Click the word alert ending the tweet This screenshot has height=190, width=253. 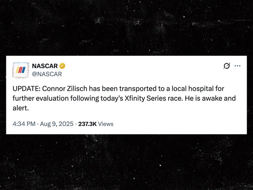[20, 108]
